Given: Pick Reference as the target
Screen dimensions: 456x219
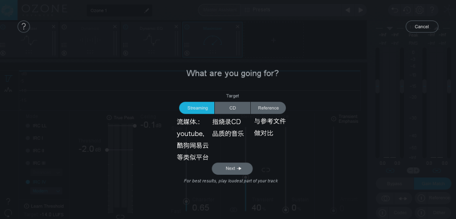Looking at the screenshot, I should 268,108.
